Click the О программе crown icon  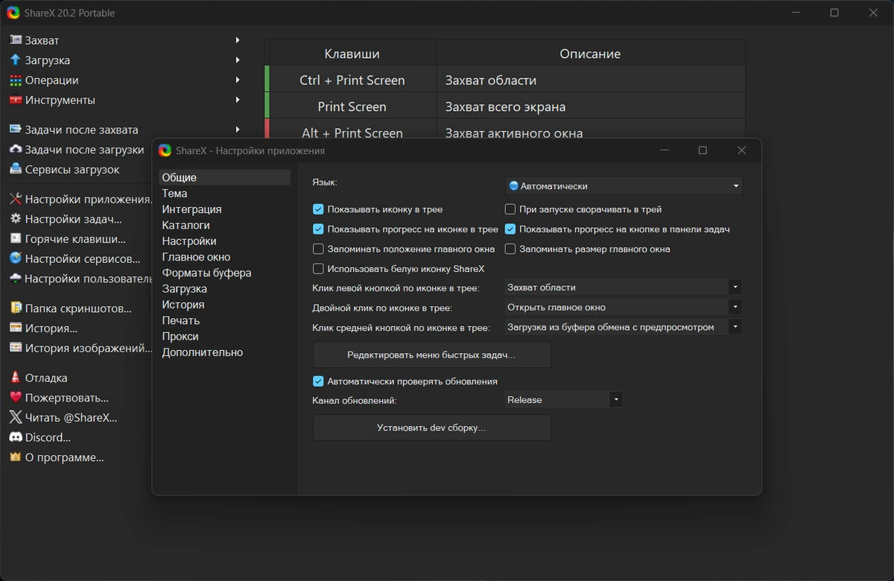click(15, 457)
